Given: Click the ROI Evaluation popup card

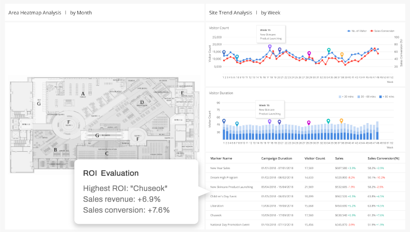Looking at the screenshot, I should click(x=136, y=192).
